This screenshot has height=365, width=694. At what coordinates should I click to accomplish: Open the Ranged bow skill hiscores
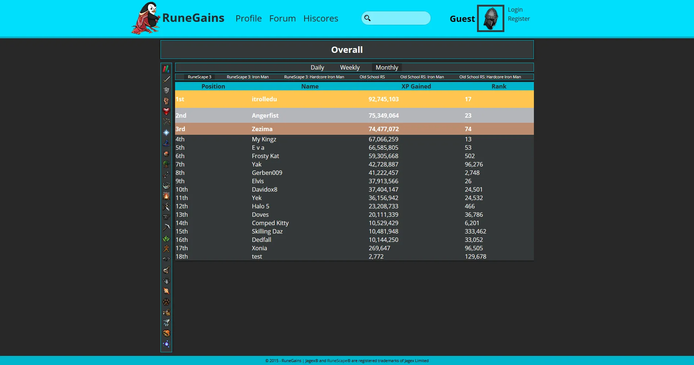pyautogui.click(x=166, y=122)
